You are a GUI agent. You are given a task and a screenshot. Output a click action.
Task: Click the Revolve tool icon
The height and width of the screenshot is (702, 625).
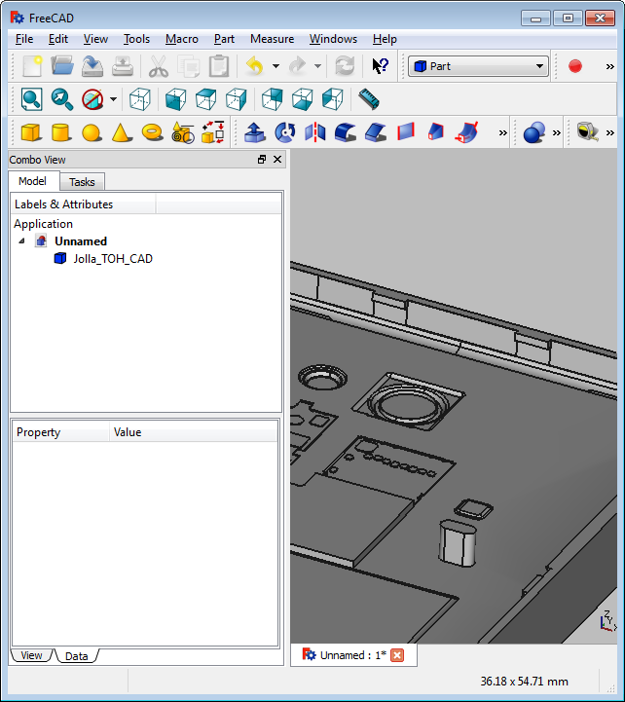[285, 132]
